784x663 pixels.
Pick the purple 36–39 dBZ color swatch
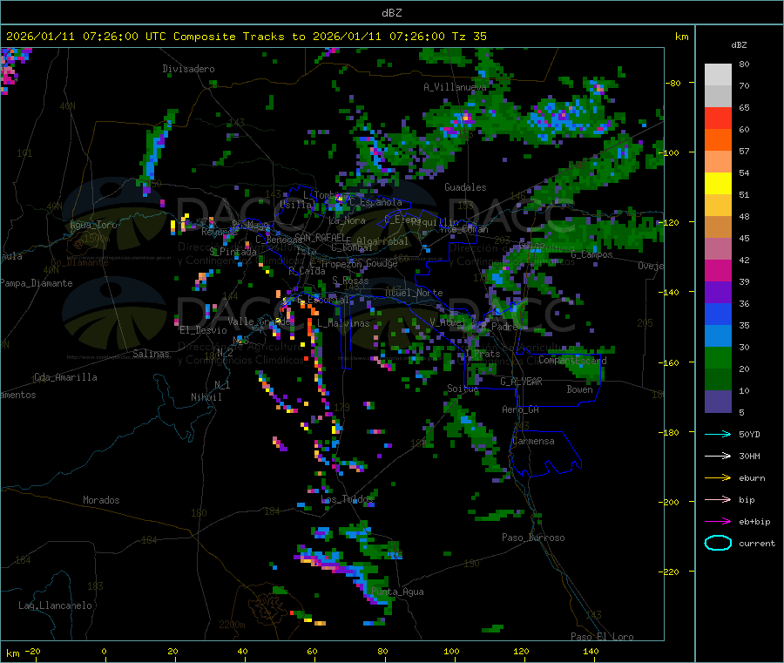718,293
